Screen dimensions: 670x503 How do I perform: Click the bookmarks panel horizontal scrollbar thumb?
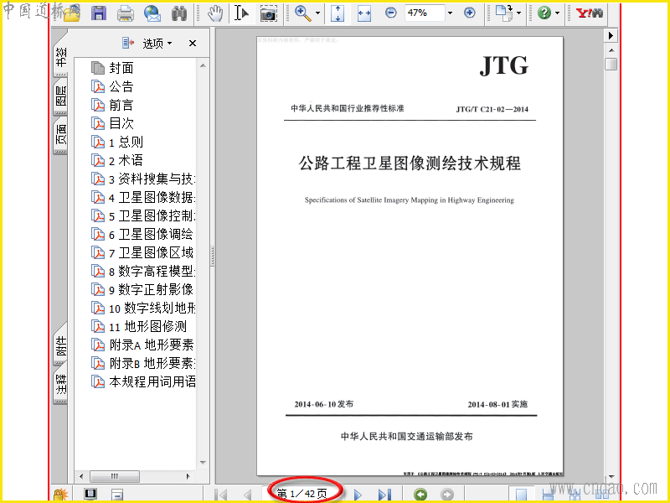coord(115,476)
